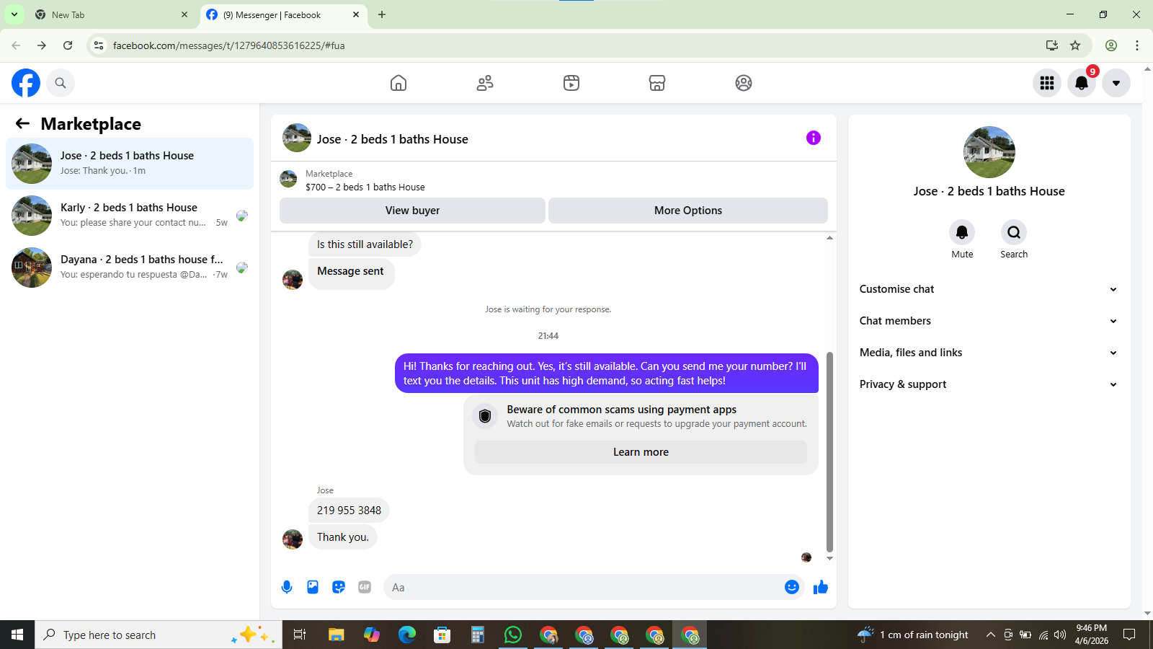Open the purple conversation information icon

(x=814, y=138)
